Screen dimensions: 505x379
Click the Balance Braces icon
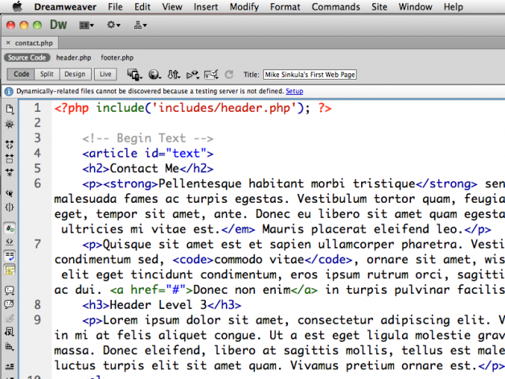10,208
